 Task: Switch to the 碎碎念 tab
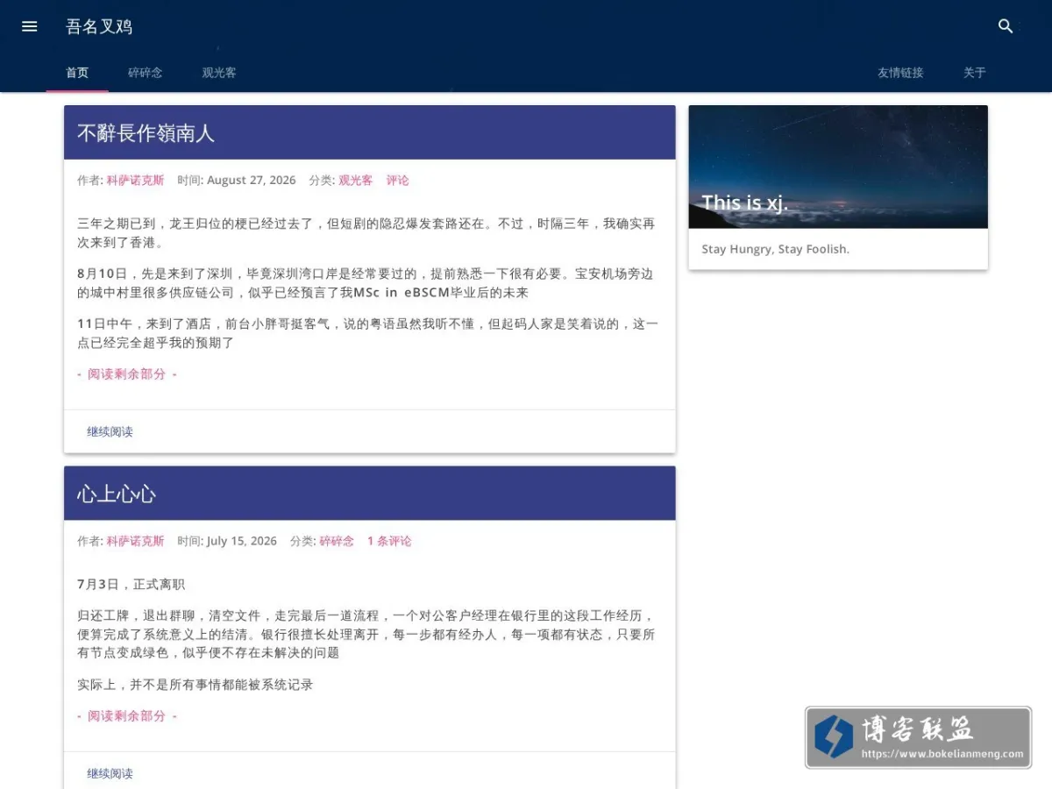tap(146, 73)
